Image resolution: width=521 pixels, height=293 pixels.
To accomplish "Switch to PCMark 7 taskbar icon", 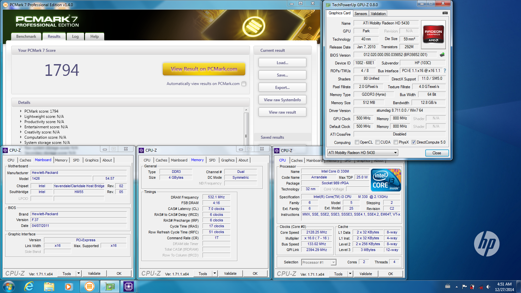I will point(89,286).
